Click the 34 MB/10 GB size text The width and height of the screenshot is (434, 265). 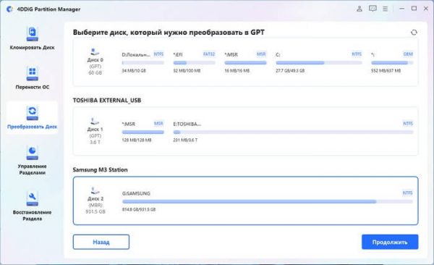tap(134, 71)
